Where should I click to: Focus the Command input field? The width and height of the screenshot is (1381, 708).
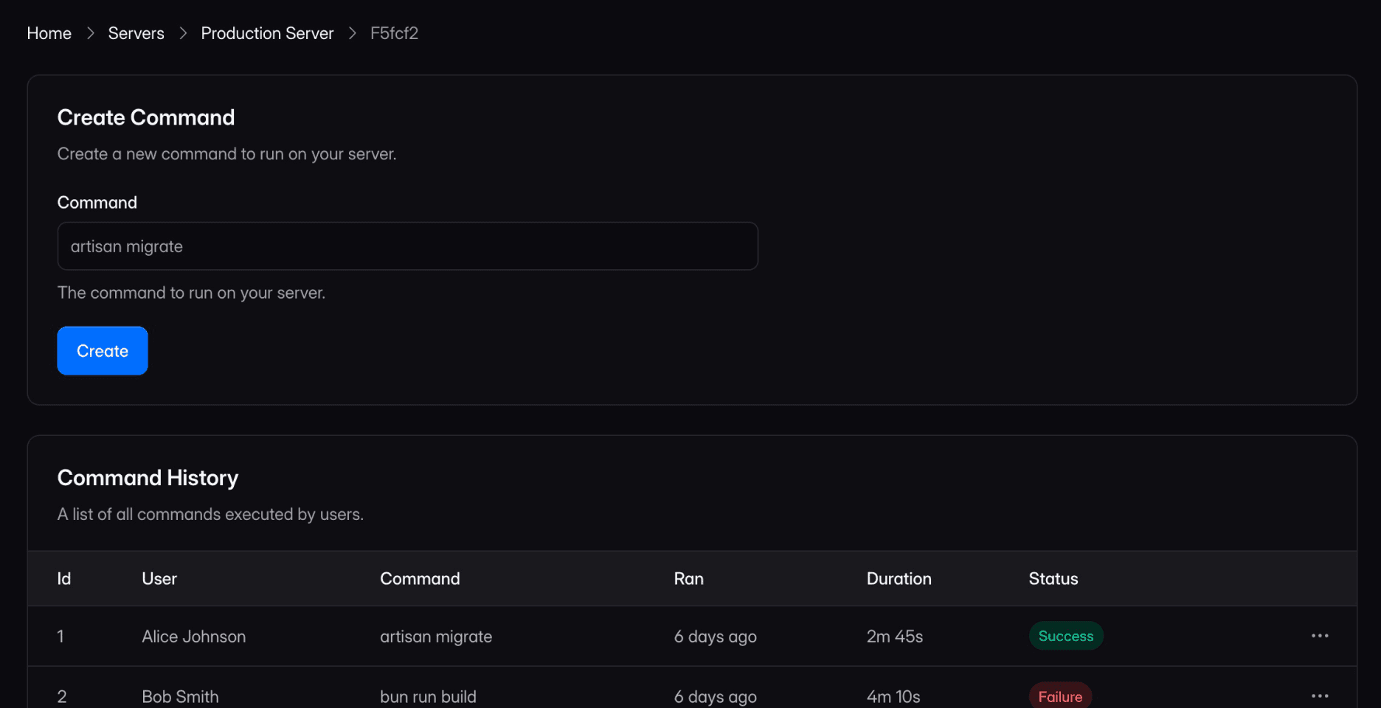407,246
